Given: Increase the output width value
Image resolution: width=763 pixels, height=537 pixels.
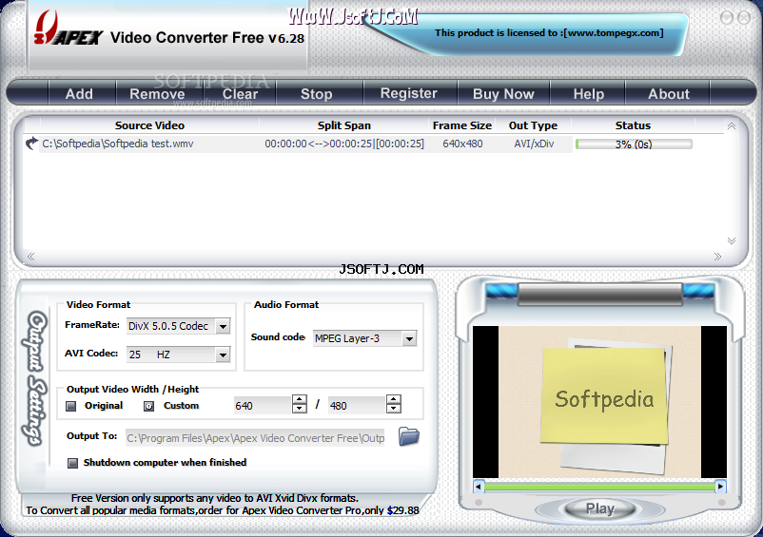Looking at the screenshot, I should [x=300, y=399].
